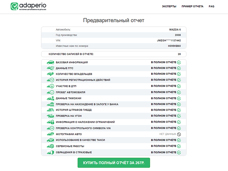This screenshot has width=228, height=171.
Task: Click the green checkmark for ДАННЫЕ ТАМОЖНИ
Action: [x=179, y=98]
